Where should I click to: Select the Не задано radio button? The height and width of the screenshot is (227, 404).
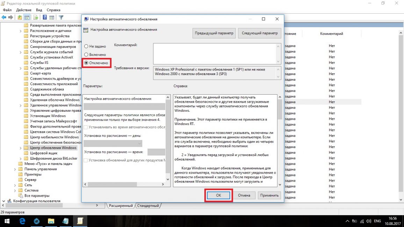(x=86, y=46)
